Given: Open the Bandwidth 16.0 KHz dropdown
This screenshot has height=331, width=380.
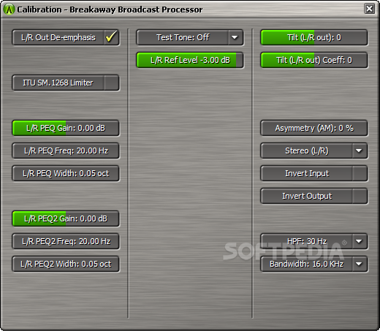Looking at the screenshot, I should 360,264.
